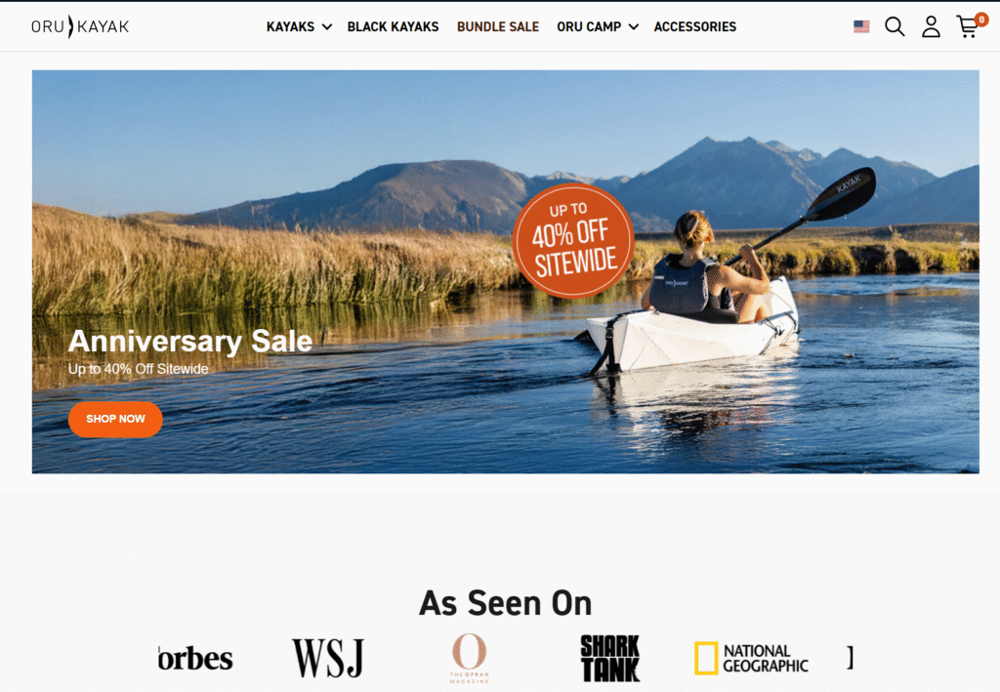
Task: Expand the Oru Camp dropdown chevron
Action: [x=633, y=26]
